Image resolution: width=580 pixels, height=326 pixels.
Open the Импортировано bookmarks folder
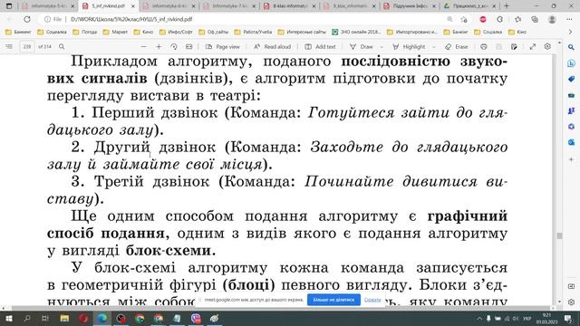(412, 33)
